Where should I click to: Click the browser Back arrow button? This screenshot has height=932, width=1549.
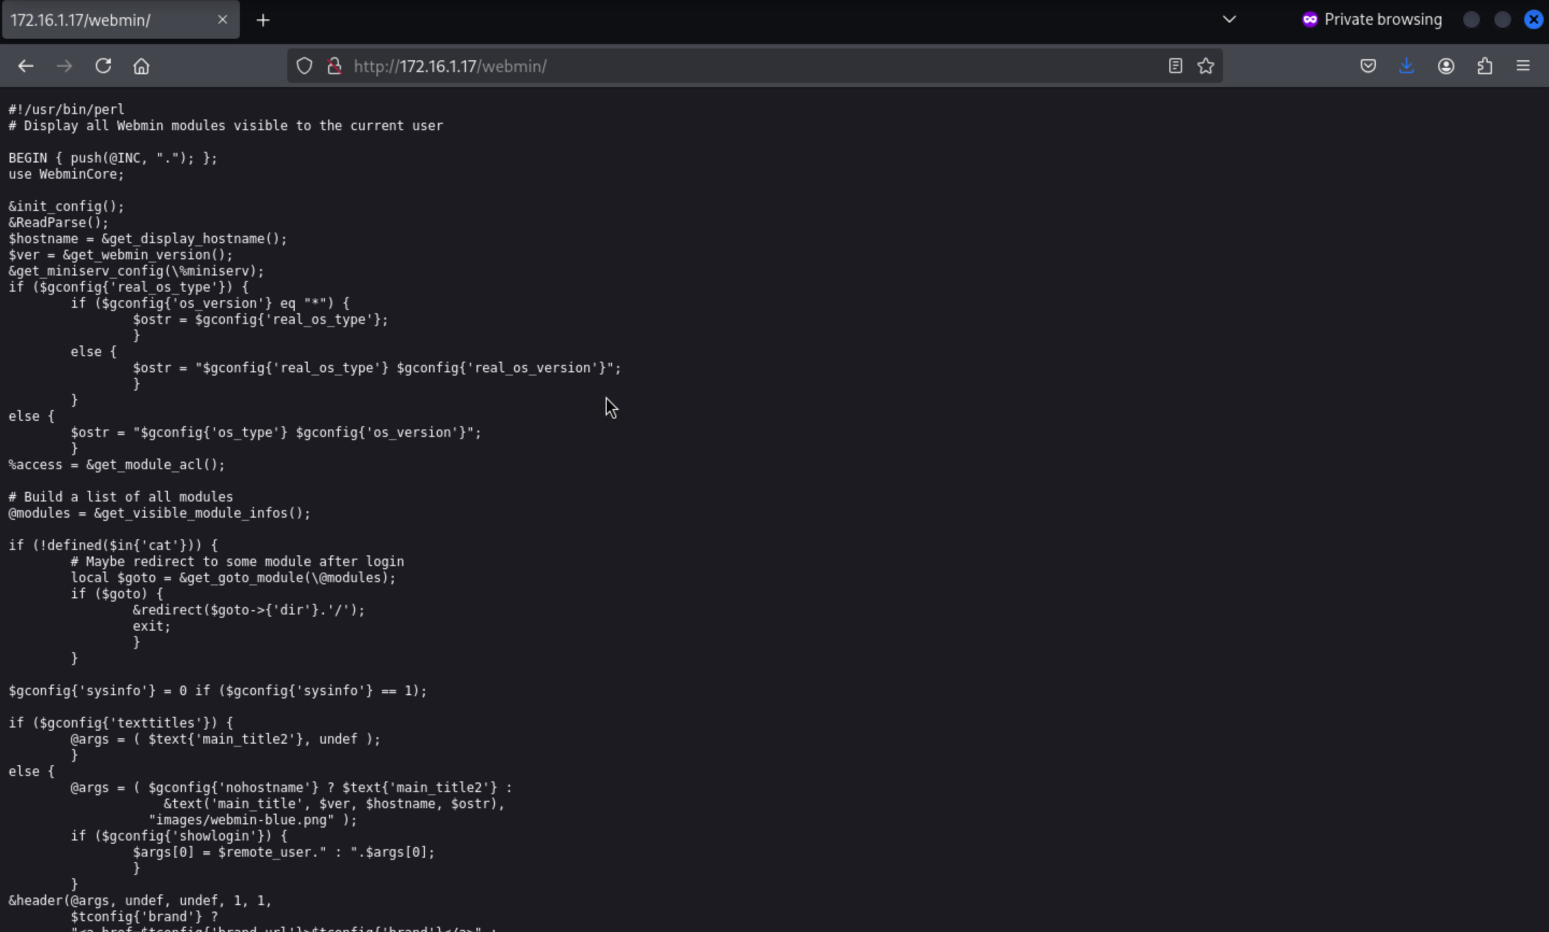click(x=26, y=66)
